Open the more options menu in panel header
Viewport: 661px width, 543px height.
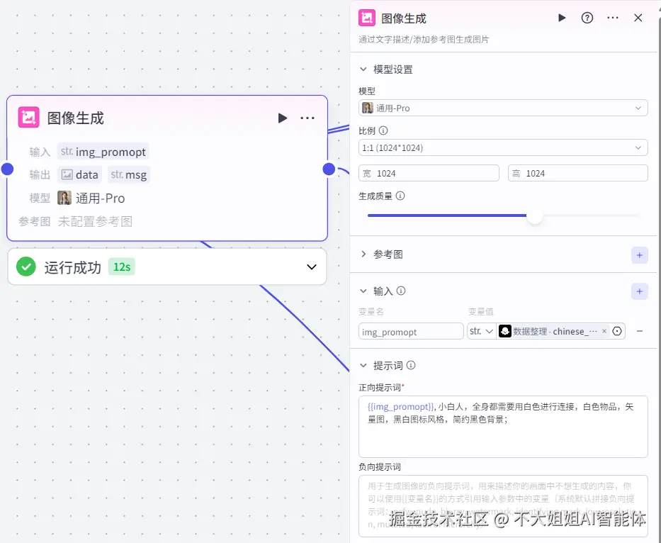click(x=612, y=18)
